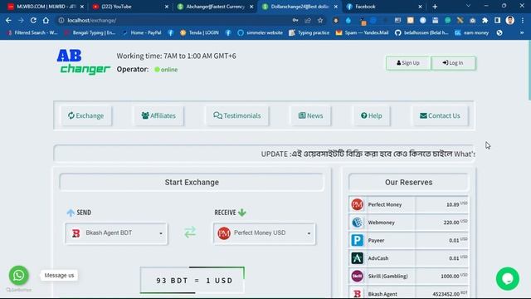The image size is (531, 299).
Task: Open the browser profile avatar
Action: pos(510,20)
